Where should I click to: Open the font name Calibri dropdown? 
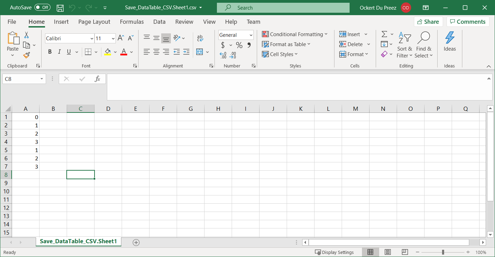click(92, 39)
